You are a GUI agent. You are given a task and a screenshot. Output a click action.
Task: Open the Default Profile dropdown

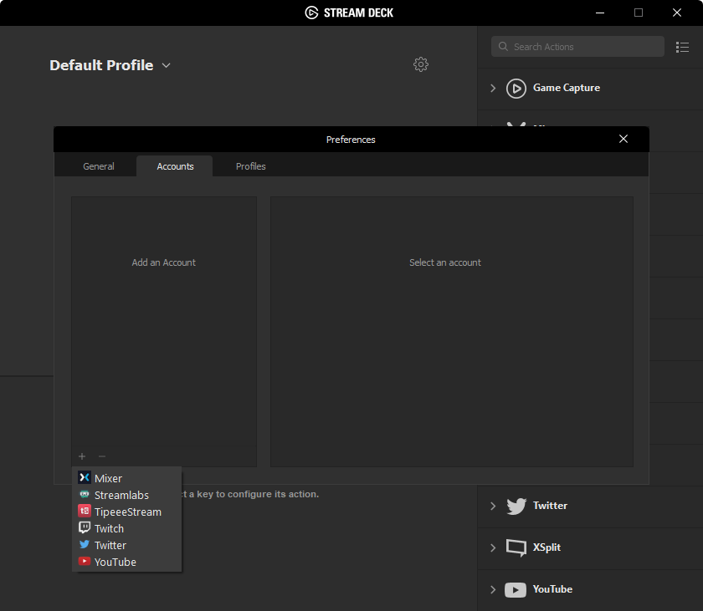coord(166,65)
